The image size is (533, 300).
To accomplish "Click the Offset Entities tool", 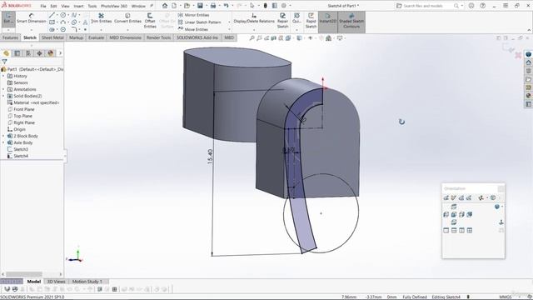I will (x=150, y=20).
